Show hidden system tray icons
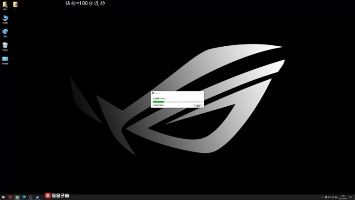355x200 pixels. 323,197
